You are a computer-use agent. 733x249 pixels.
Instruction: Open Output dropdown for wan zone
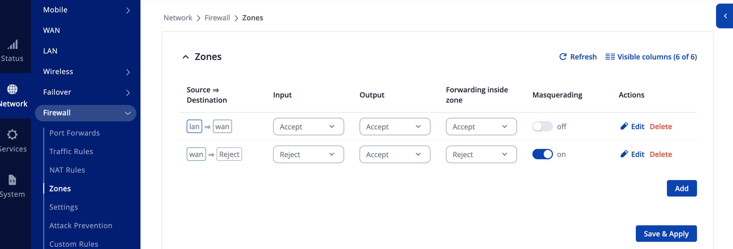[395, 155]
